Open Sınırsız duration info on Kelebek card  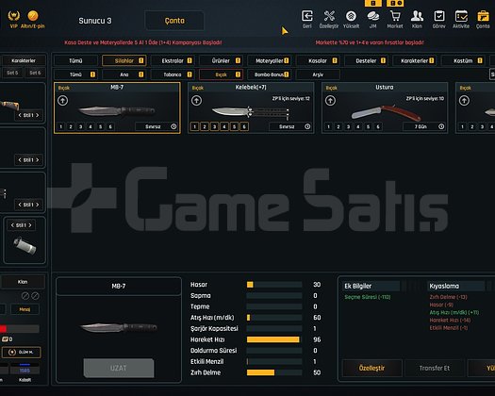tap(307, 126)
